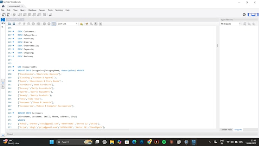Show hidden system tray icons chevron
Image resolution: width=259 pixels, height=146 pixels.
(209, 142)
